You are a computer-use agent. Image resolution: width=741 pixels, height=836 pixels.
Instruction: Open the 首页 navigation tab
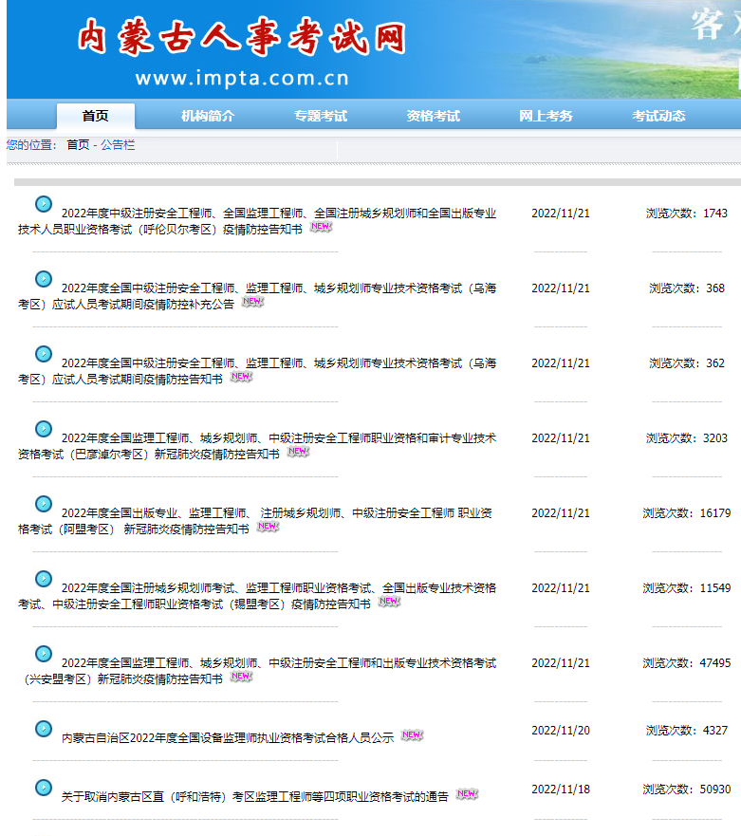tap(95, 116)
